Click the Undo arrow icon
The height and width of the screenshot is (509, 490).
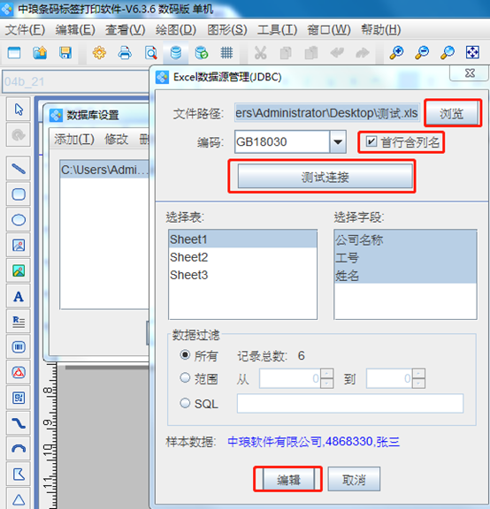[337, 53]
